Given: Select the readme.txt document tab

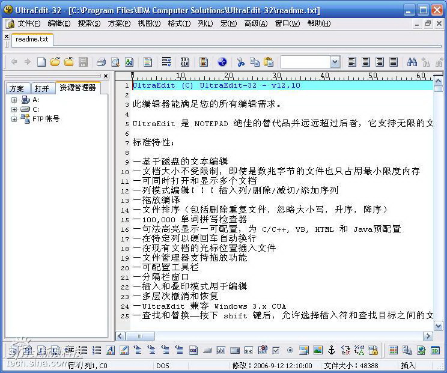Looking at the screenshot, I should coord(32,40).
